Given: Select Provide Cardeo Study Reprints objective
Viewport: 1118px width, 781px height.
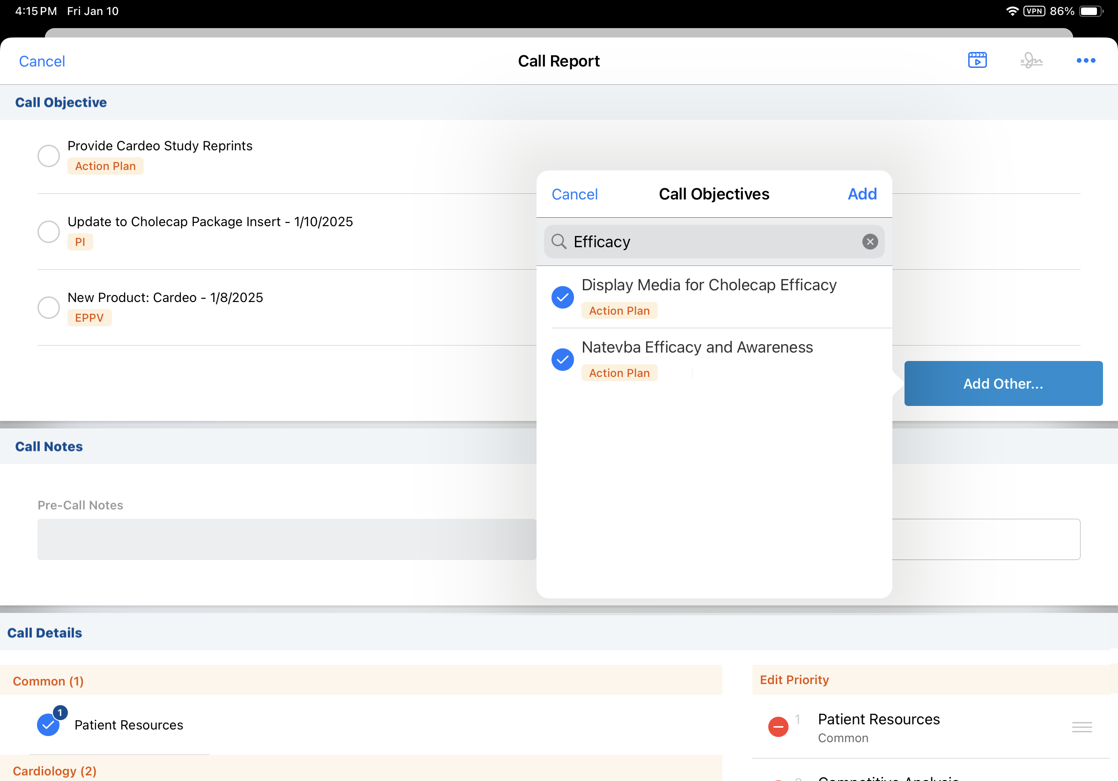Looking at the screenshot, I should coord(49,156).
